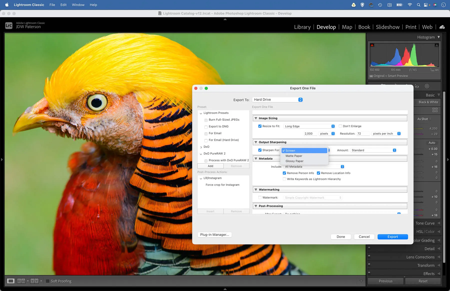The height and width of the screenshot is (291, 450).
Task: Toggle highlight clipping indicator in histogram
Action: pos(436,45)
